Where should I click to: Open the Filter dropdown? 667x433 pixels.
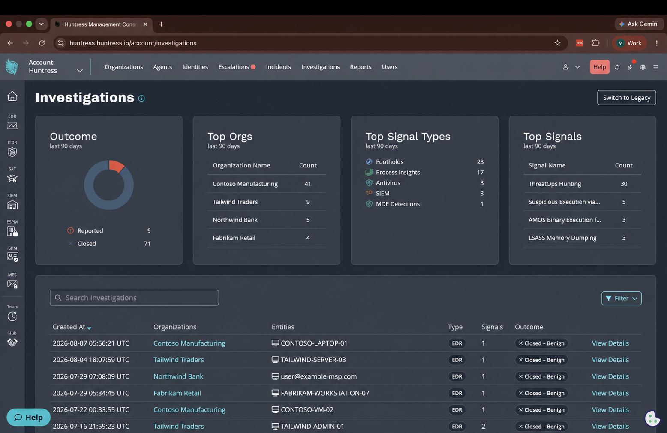pos(621,298)
